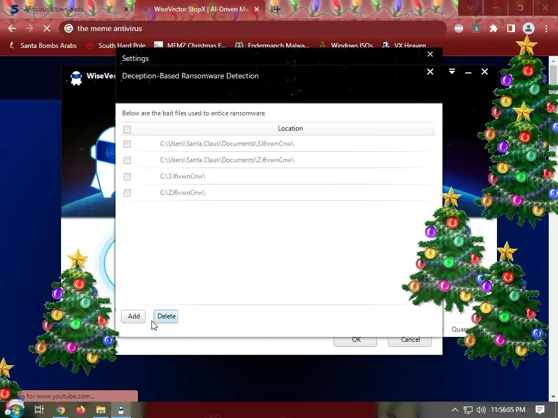
Task: Go back in browser history
Action: (12, 28)
